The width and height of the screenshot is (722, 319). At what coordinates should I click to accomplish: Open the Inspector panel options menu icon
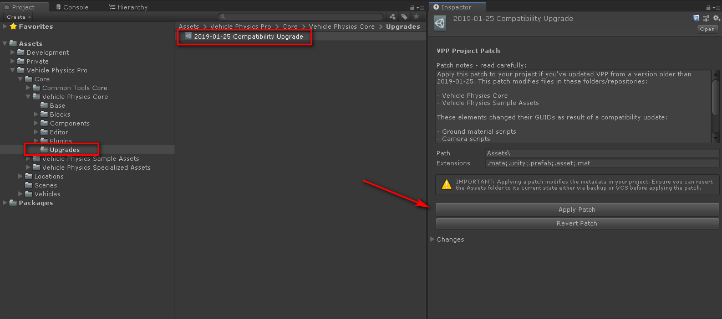coord(715,7)
